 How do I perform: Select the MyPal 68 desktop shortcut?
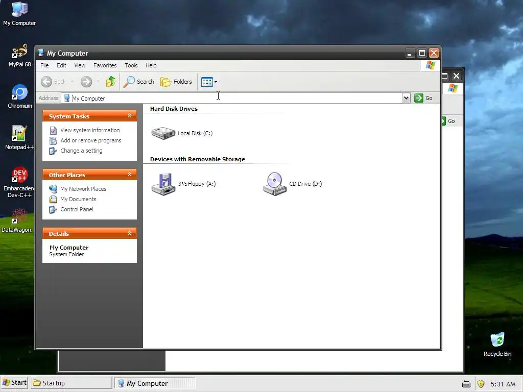point(19,56)
